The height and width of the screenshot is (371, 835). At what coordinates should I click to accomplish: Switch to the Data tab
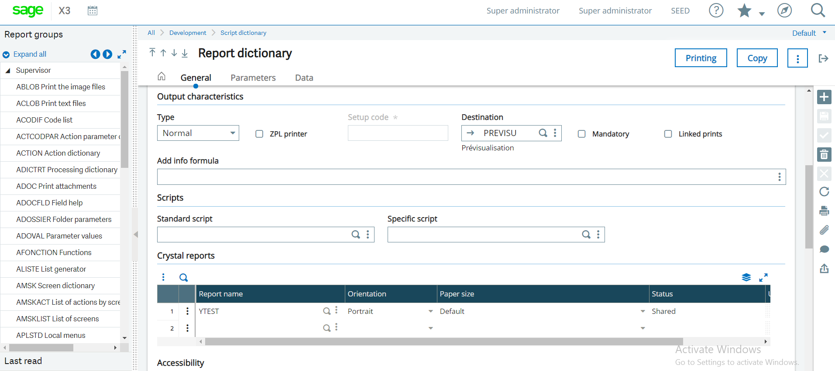[x=304, y=78]
